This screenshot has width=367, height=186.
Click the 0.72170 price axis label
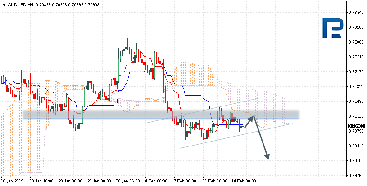pyautogui.click(x=357, y=71)
